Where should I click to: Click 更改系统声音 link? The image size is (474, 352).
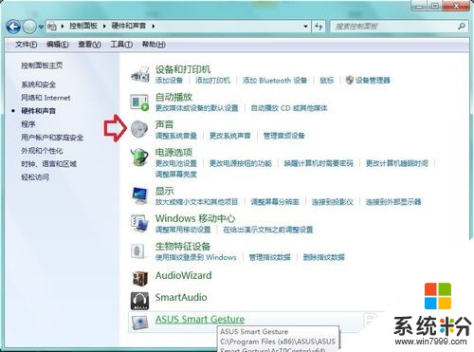[x=229, y=136]
